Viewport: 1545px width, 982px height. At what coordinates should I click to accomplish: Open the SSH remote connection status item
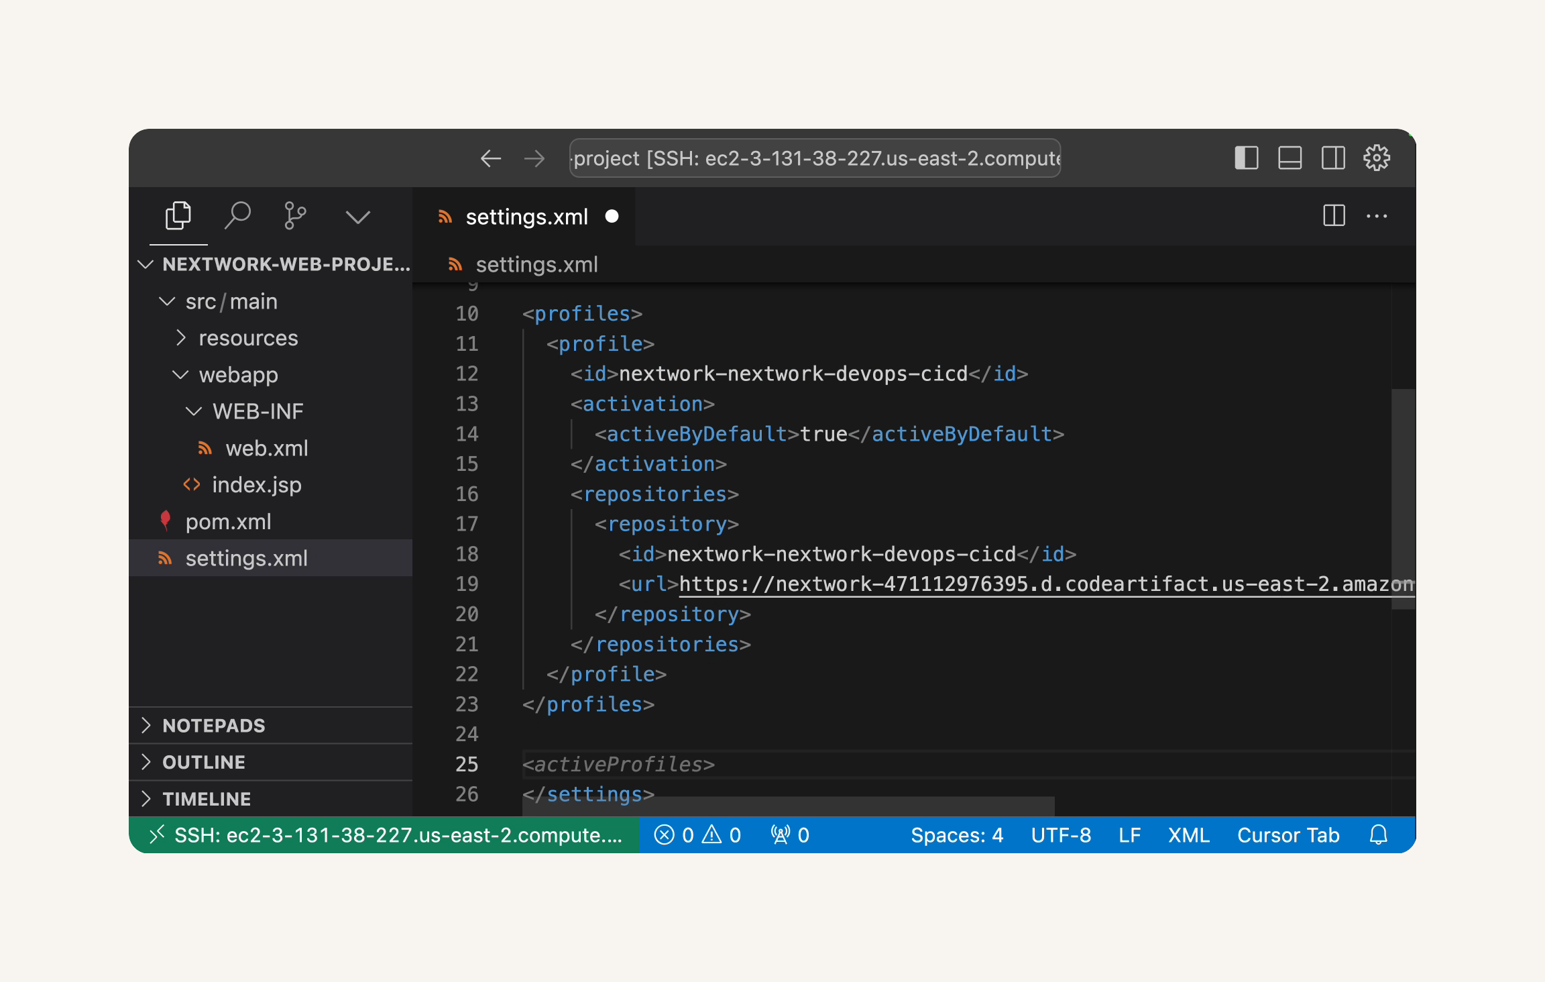(x=384, y=835)
